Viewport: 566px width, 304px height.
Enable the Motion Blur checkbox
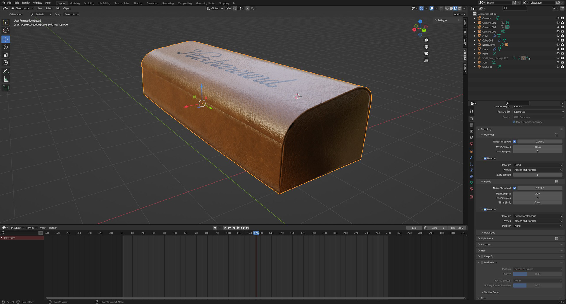[482, 262]
